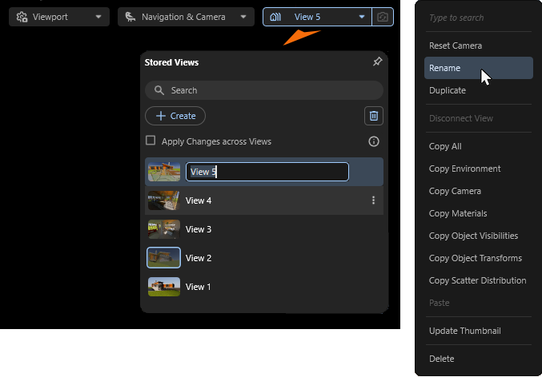Screen dimensions: 542x377
Task: Select Copy Object Transforms entry
Action: click(x=479, y=258)
